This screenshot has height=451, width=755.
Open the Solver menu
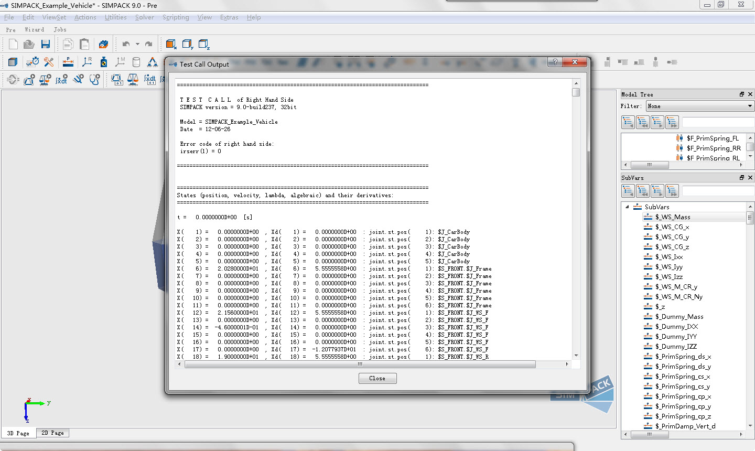145,17
